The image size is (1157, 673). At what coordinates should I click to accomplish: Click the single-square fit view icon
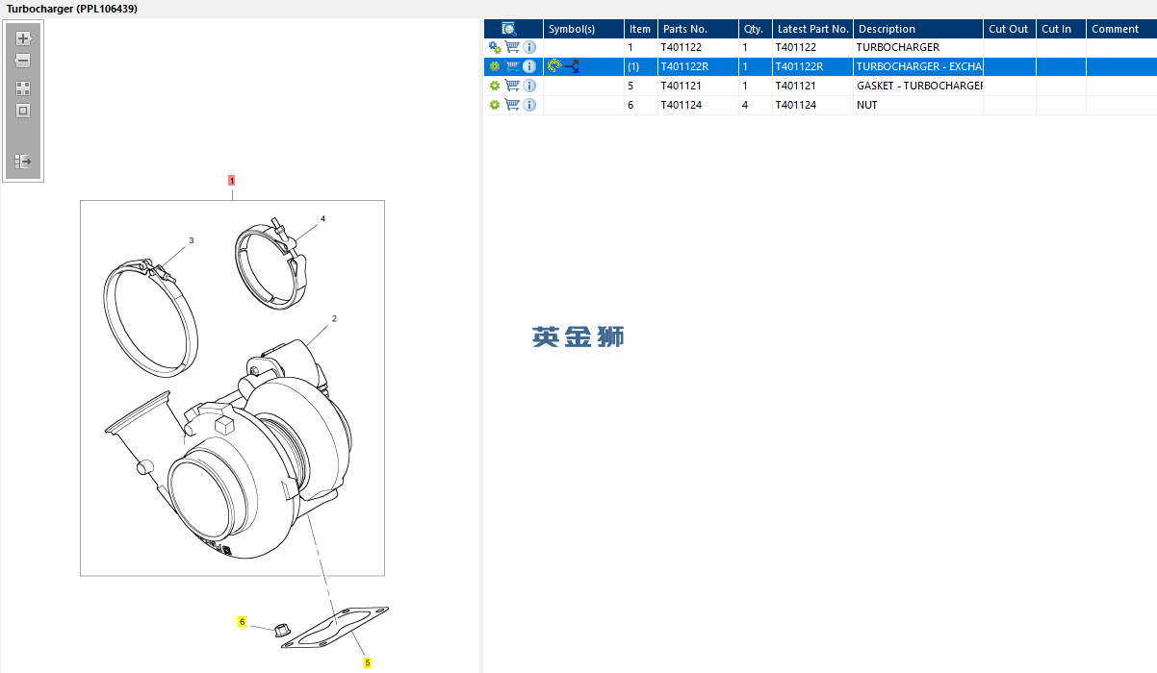tap(23, 111)
